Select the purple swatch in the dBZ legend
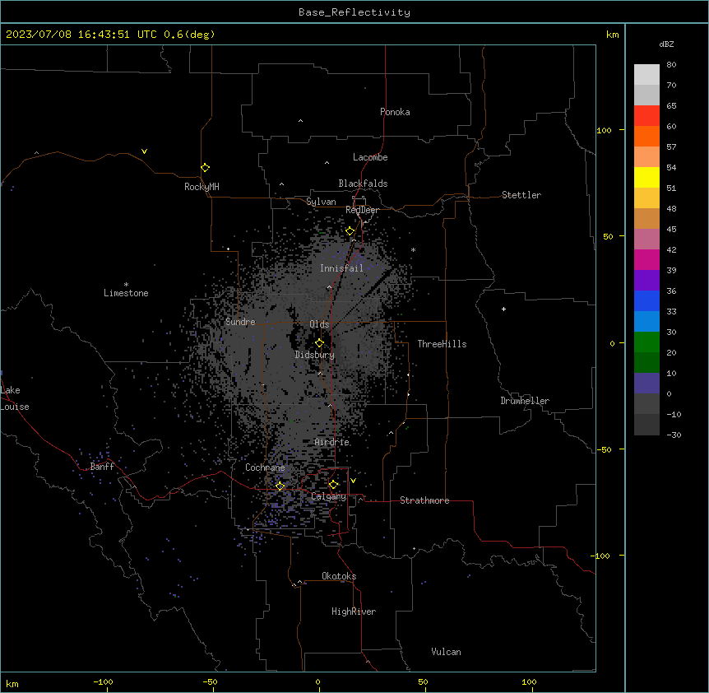 pos(646,281)
